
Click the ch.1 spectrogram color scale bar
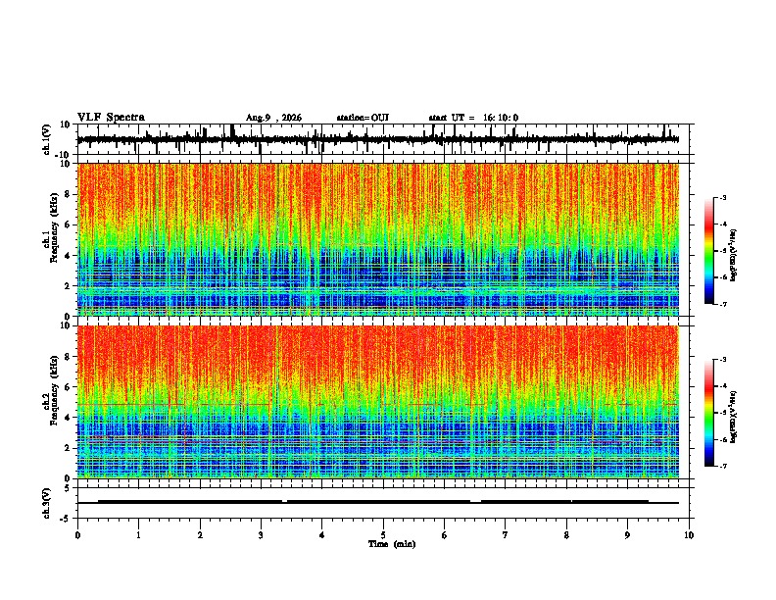pos(709,251)
